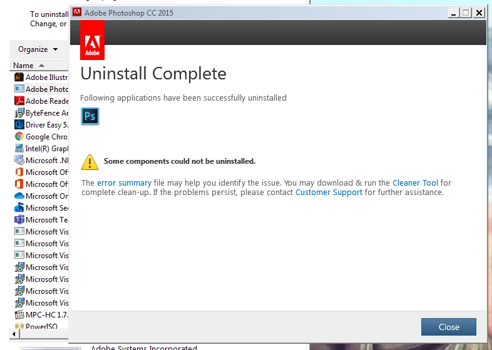Image resolution: width=492 pixels, height=350 pixels.
Task: Select Intel(R) Graphics icon in list
Action: point(19,148)
